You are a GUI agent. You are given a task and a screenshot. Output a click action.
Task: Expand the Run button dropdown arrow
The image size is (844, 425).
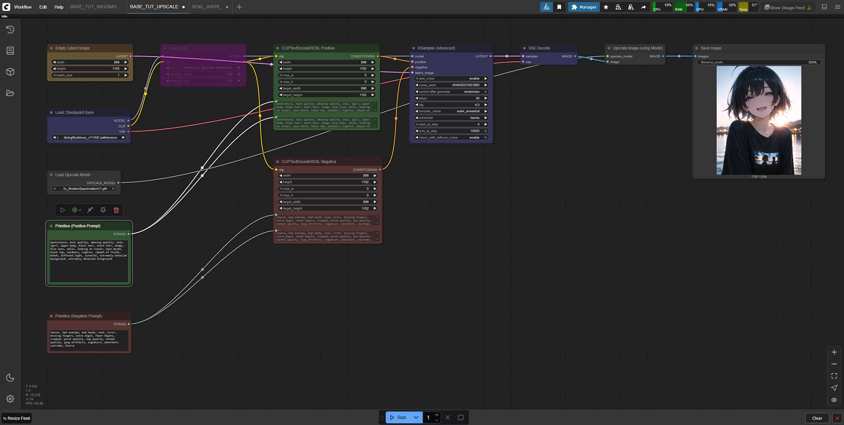pos(416,417)
